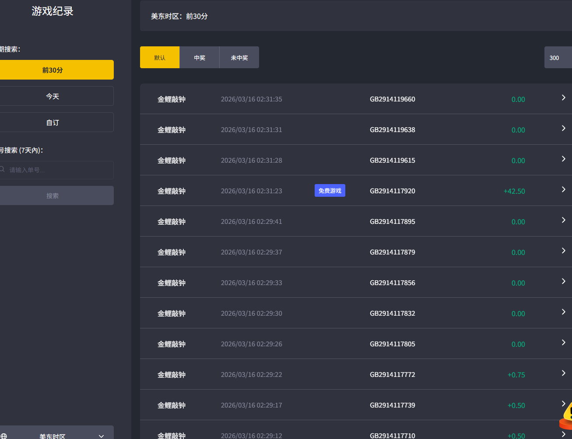Open the 300 page size dropdown

point(558,58)
